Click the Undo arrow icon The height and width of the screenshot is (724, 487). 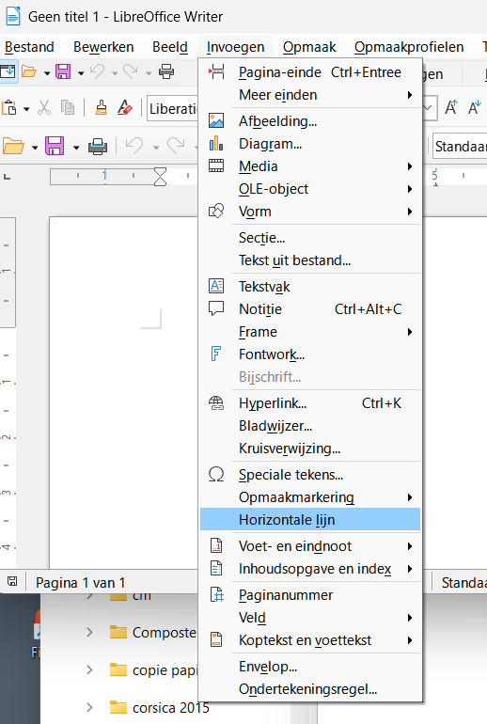point(98,71)
